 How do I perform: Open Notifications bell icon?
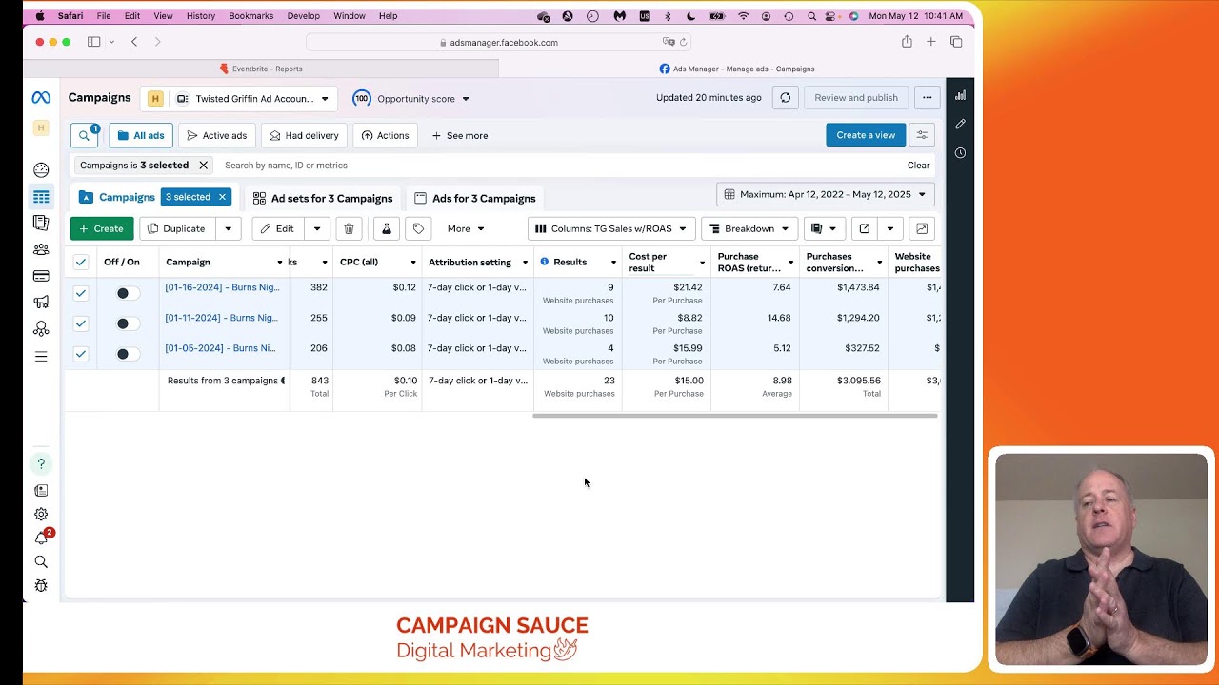pyautogui.click(x=41, y=538)
